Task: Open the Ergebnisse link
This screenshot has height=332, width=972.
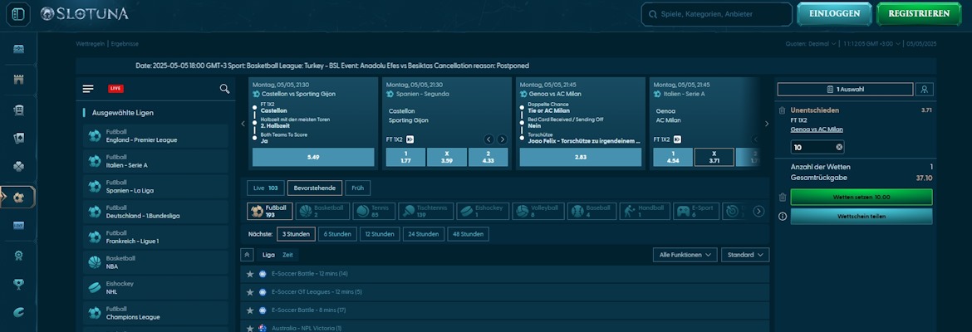Action: click(125, 44)
